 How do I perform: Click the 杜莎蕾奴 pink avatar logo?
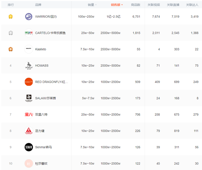click(x=29, y=163)
